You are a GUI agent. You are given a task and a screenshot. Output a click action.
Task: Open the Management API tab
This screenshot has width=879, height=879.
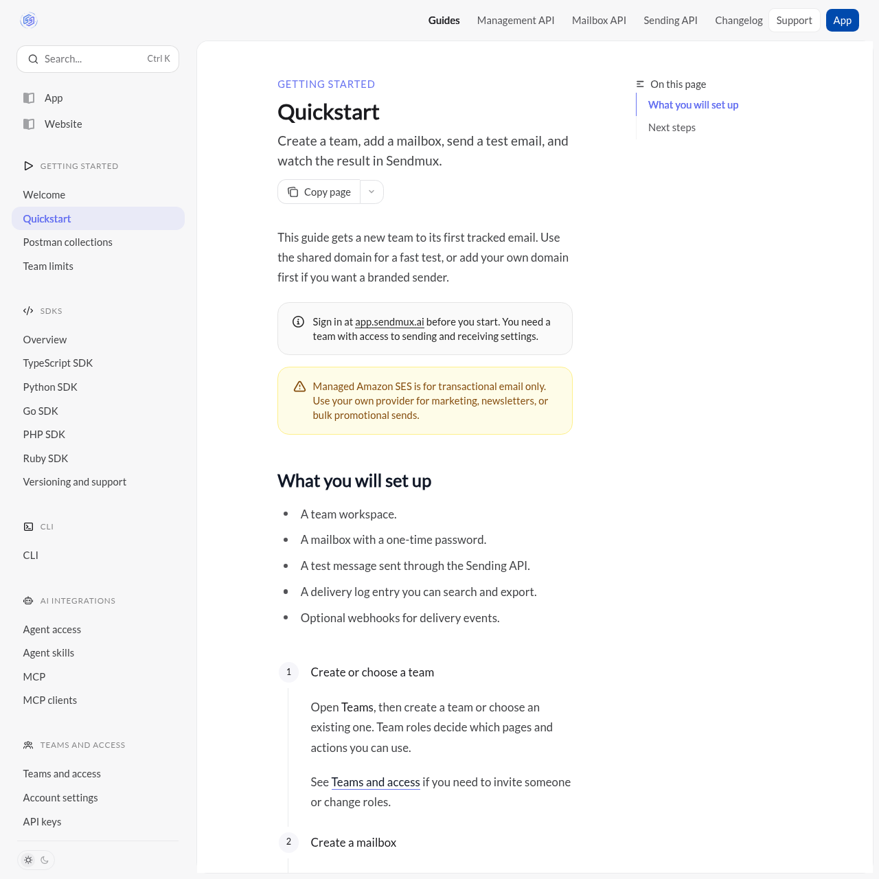[x=516, y=21]
